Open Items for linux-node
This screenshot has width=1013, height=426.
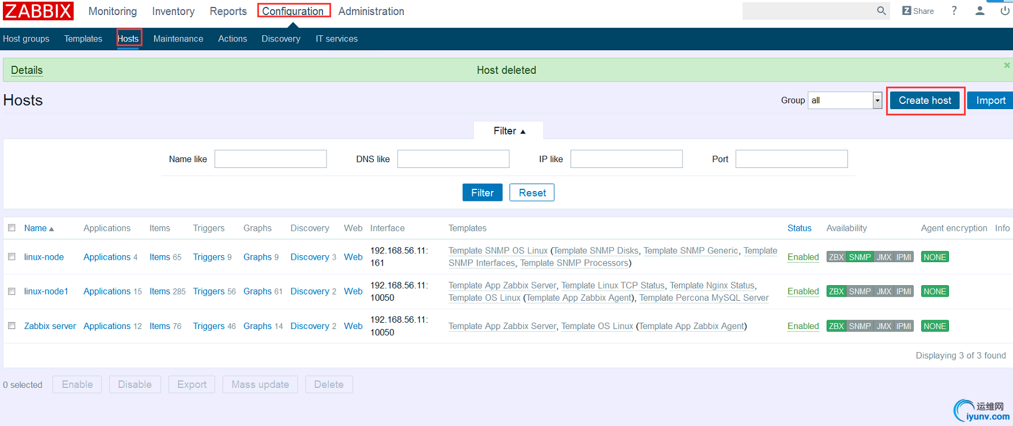160,257
